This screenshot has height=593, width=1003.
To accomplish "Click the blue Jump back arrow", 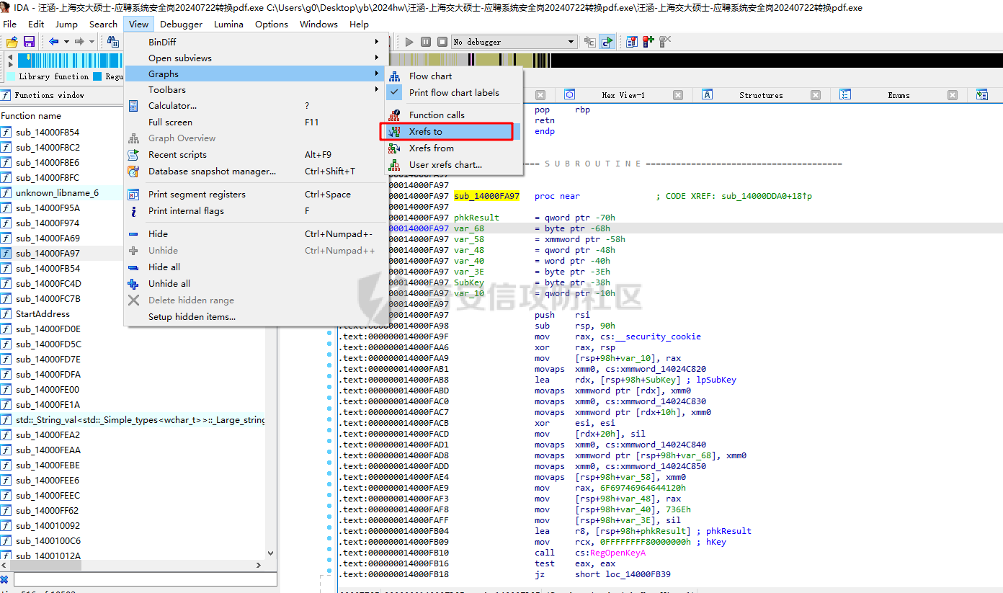I will click(53, 42).
